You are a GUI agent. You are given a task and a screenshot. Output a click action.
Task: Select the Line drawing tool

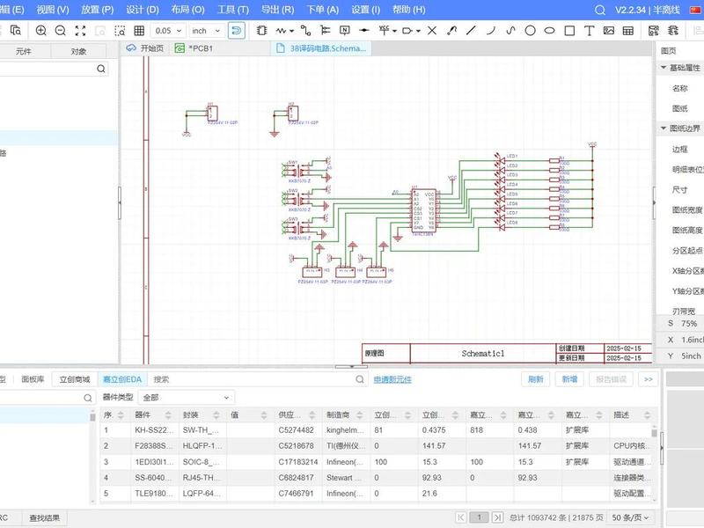tap(471, 31)
